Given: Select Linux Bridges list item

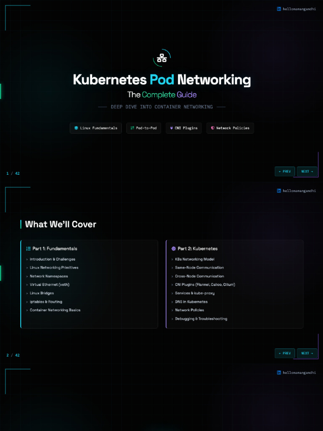Looking at the screenshot, I should 42,293.
